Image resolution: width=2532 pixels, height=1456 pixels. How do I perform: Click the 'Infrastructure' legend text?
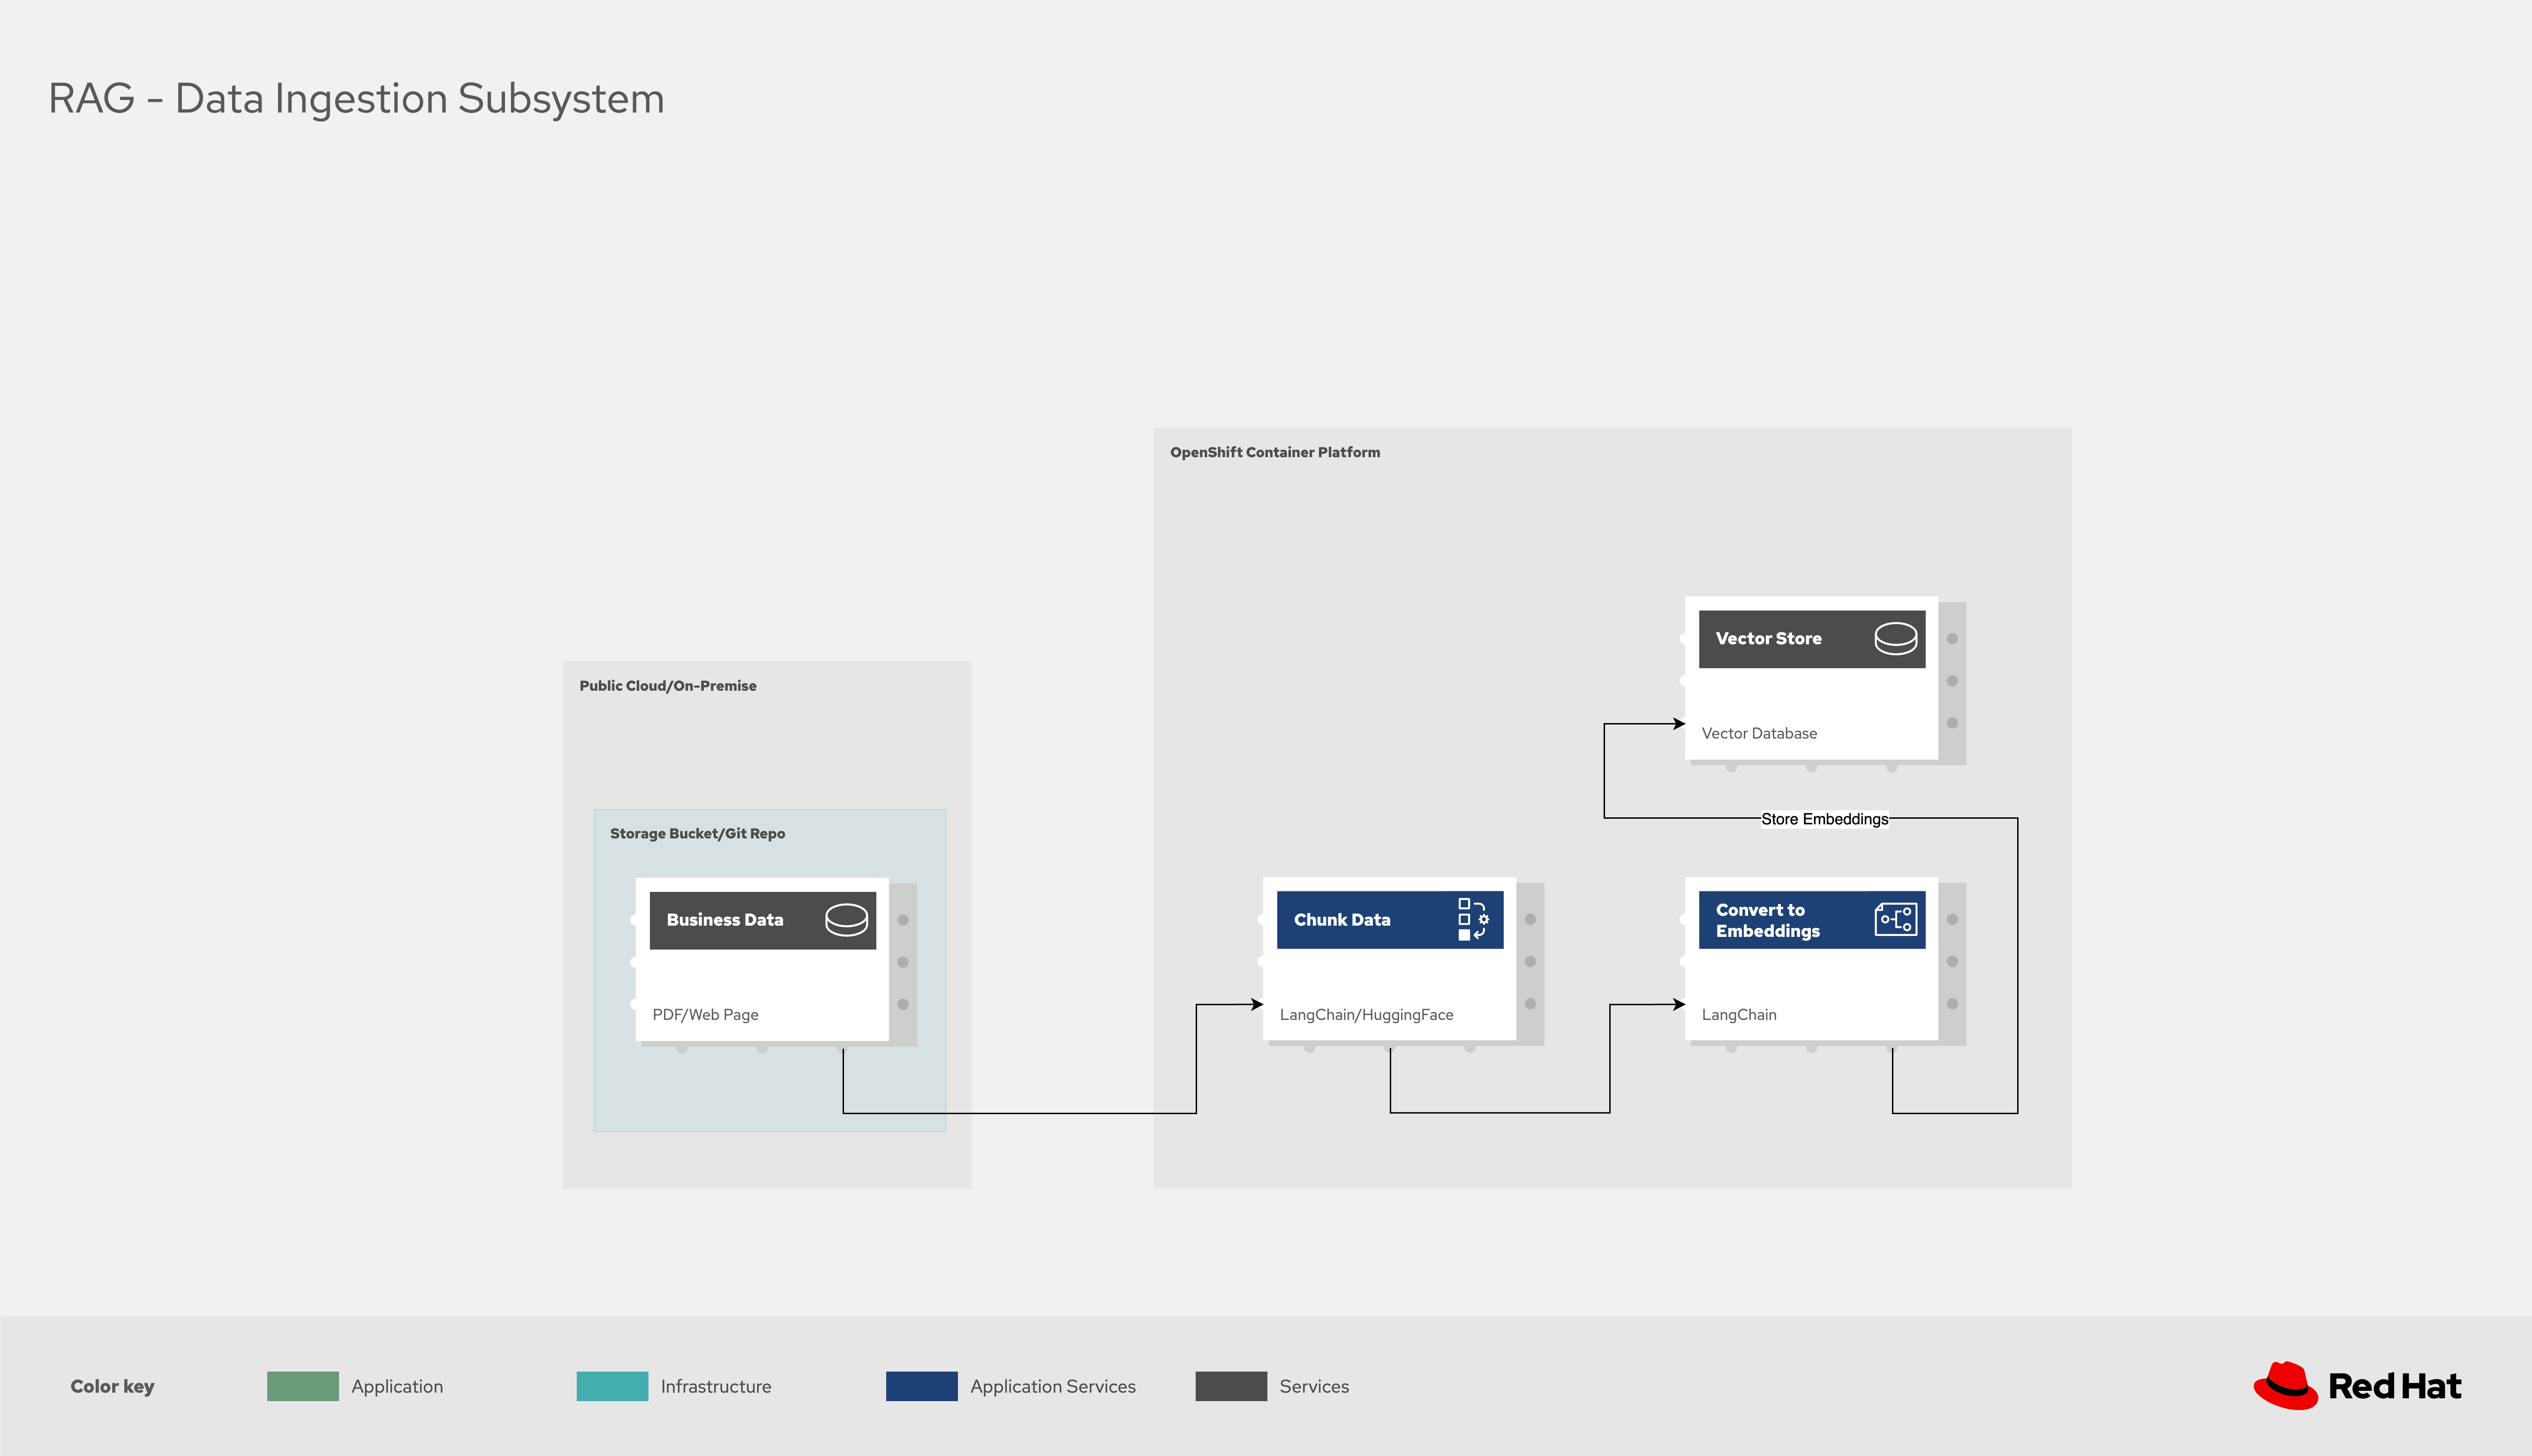[716, 1386]
